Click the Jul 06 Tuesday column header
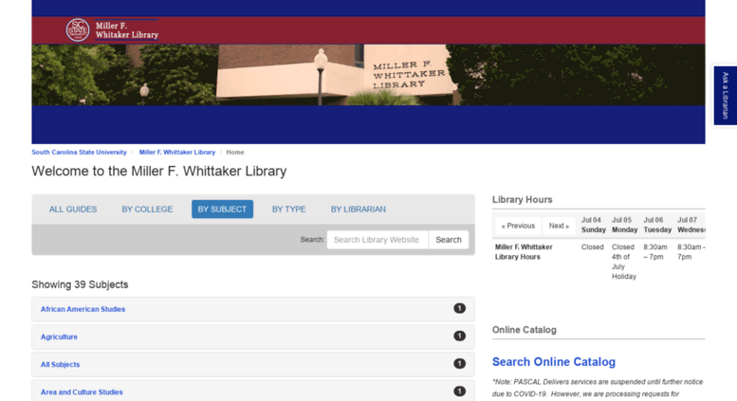 pos(657,225)
